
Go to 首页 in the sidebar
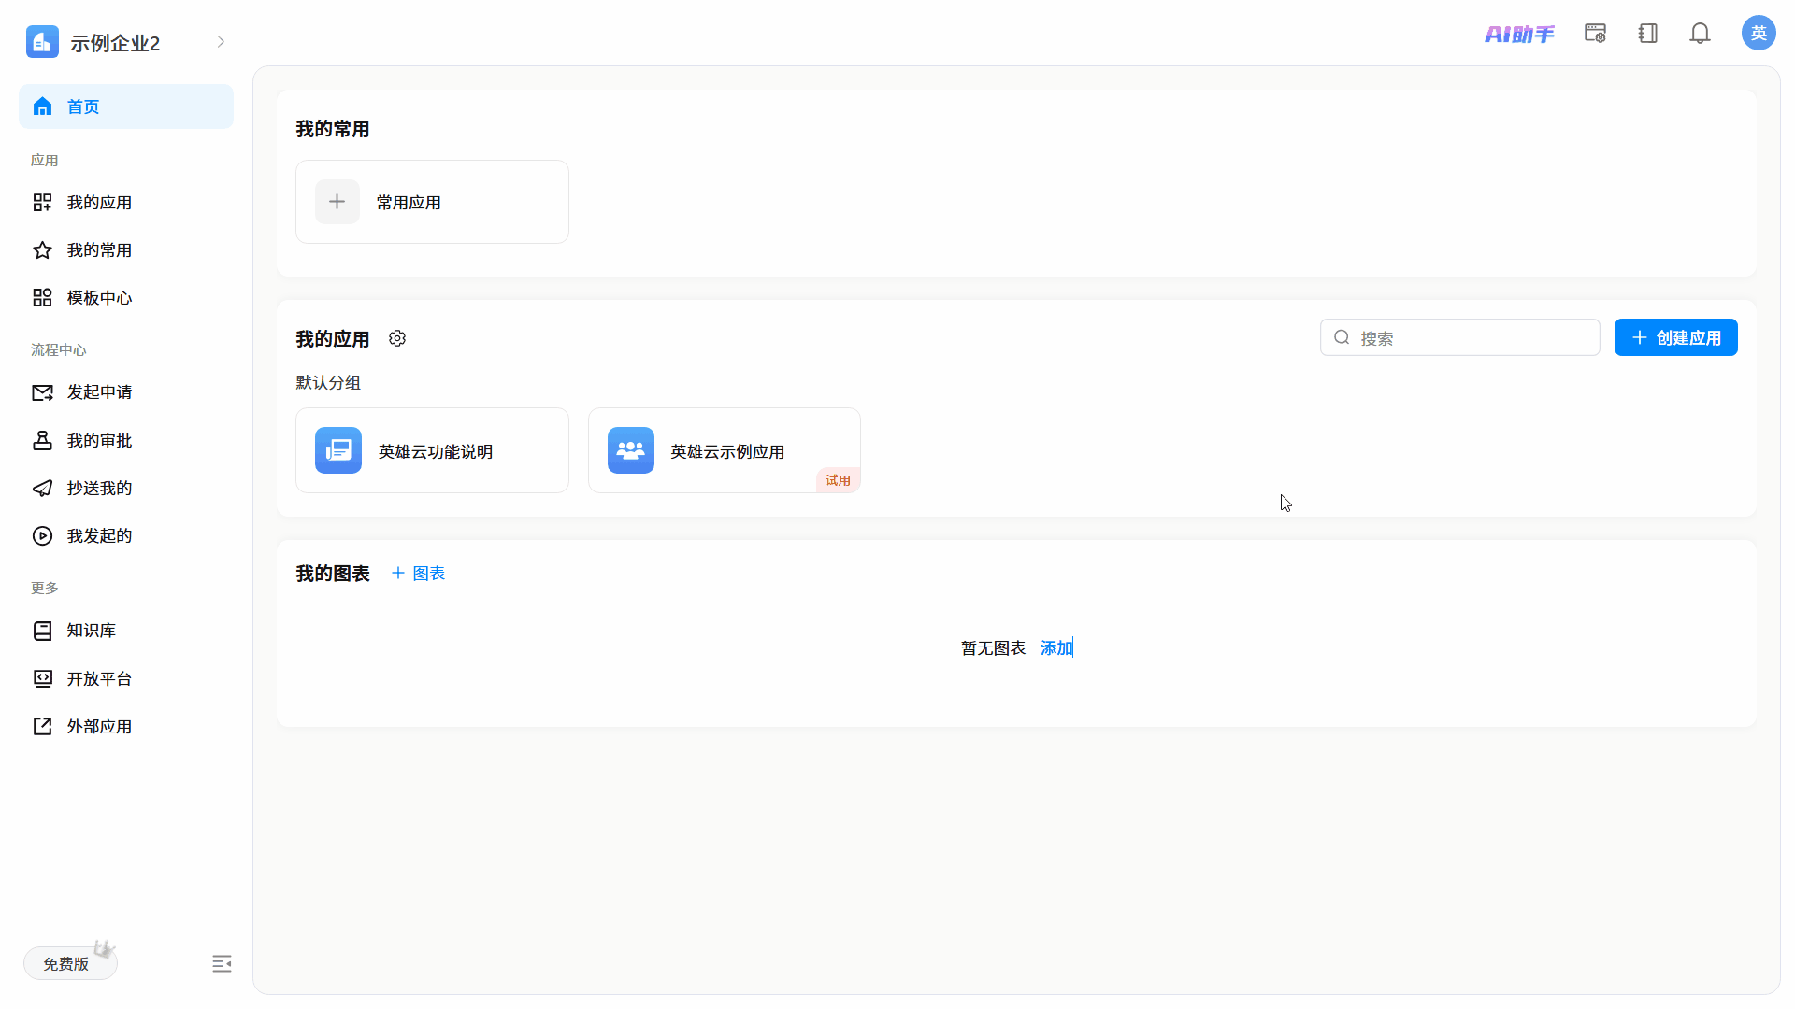[x=126, y=107]
